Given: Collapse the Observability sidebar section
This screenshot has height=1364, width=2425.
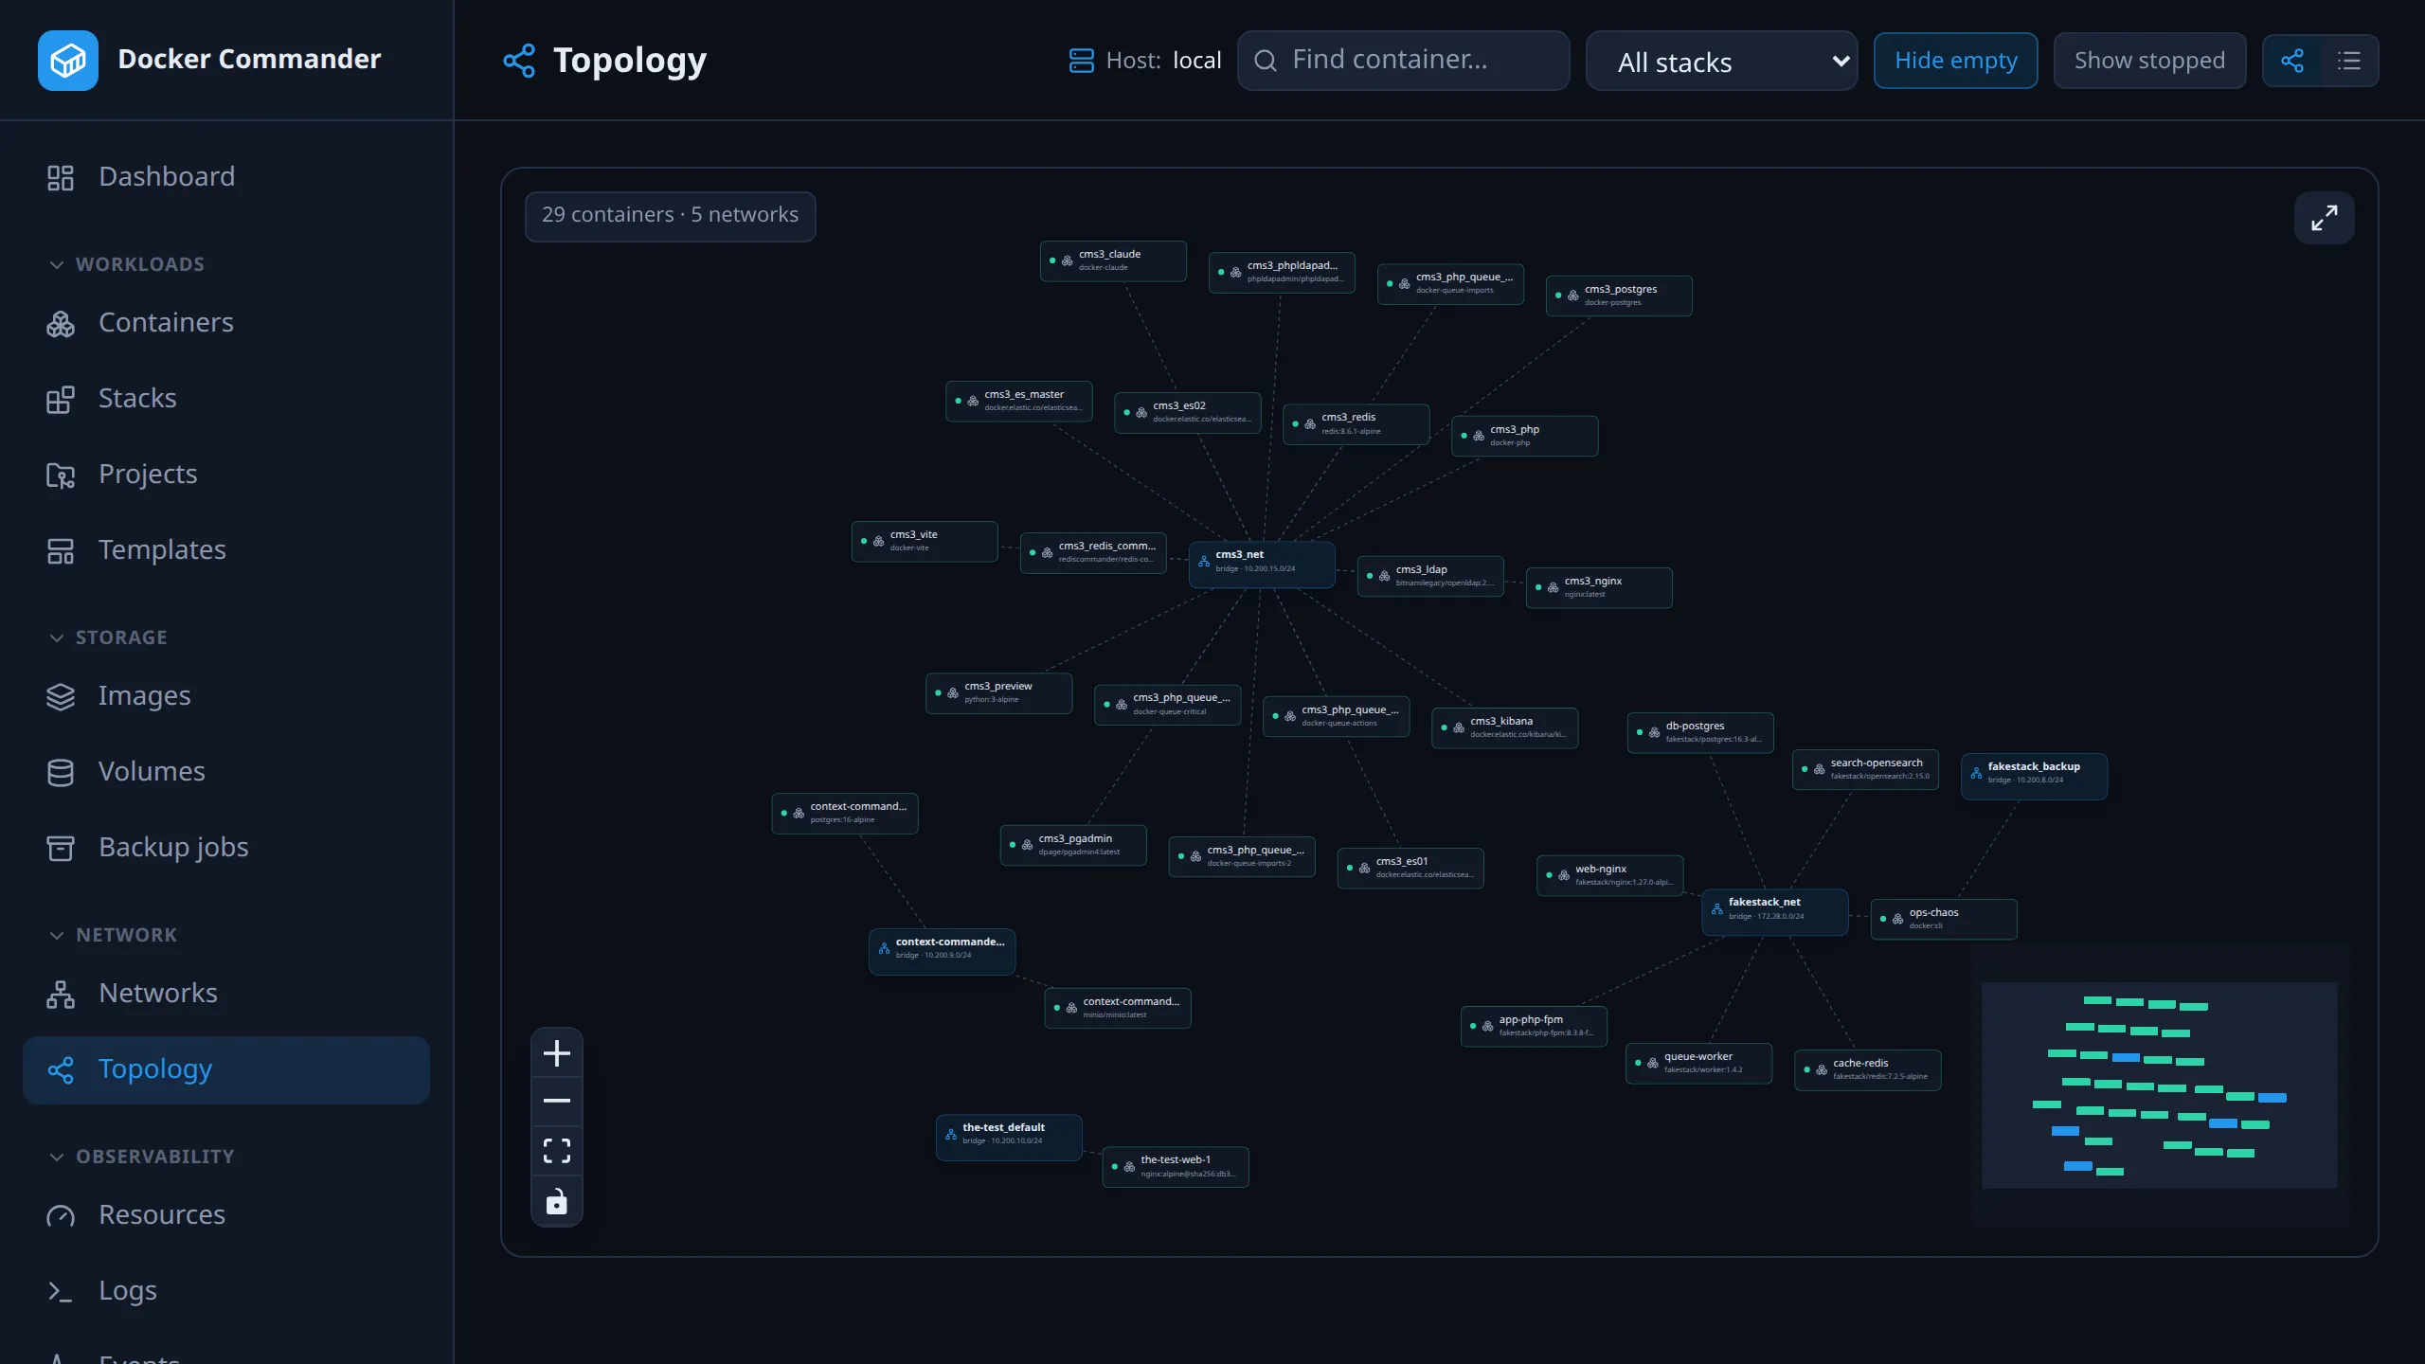Looking at the screenshot, I should pyautogui.click(x=141, y=1157).
